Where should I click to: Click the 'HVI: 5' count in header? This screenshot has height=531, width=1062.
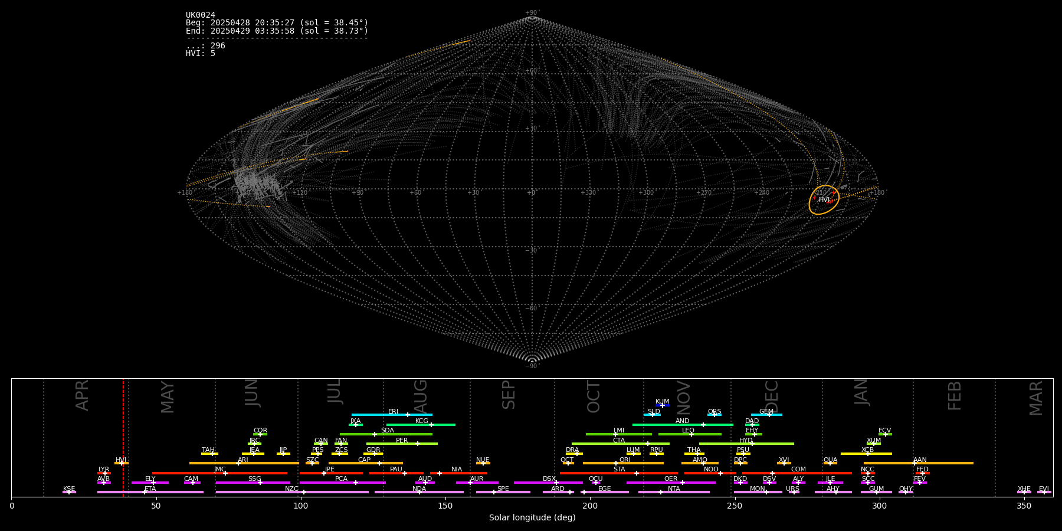tap(201, 53)
